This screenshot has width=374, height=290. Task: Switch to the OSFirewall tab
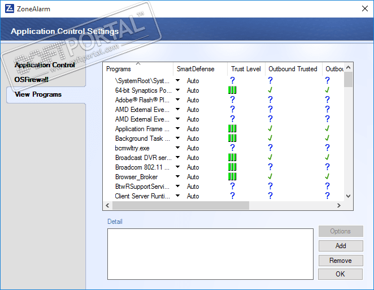click(31, 80)
